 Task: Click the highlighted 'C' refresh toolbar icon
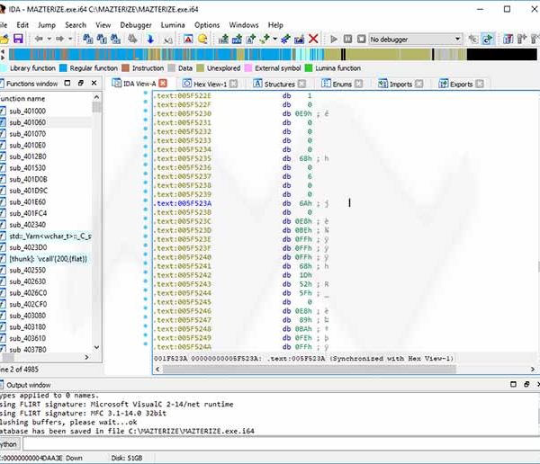click(x=488, y=40)
